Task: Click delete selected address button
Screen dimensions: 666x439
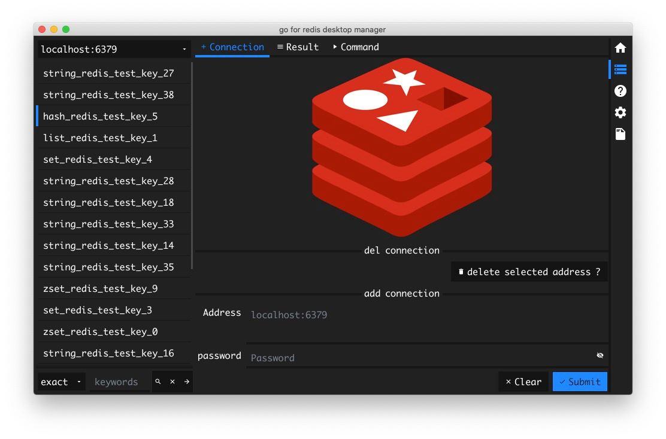Action: 529,272
